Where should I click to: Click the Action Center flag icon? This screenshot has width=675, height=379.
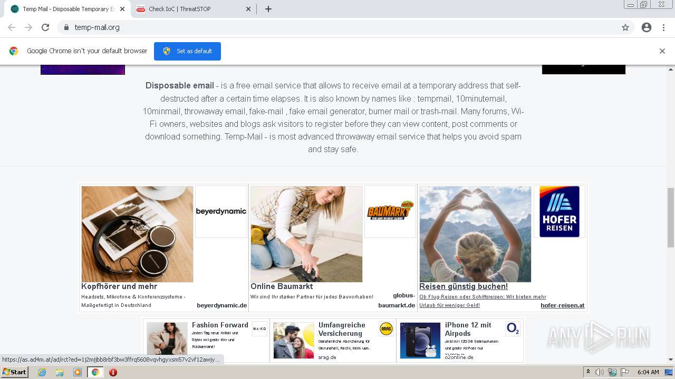tap(625, 372)
